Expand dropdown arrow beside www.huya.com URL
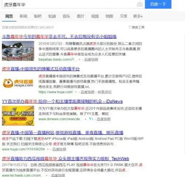This screenshot has width=185, height=177. [x=76, y=92]
